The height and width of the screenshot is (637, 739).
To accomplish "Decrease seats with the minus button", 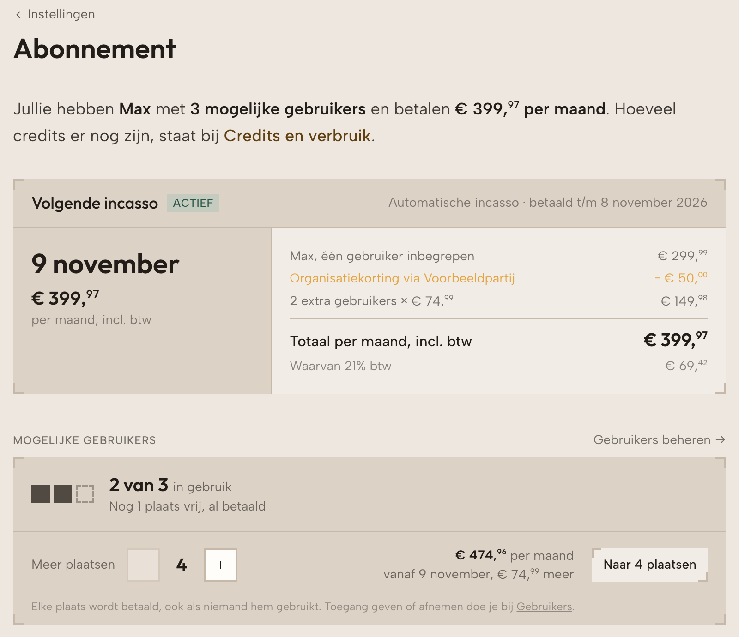I will click(143, 565).
